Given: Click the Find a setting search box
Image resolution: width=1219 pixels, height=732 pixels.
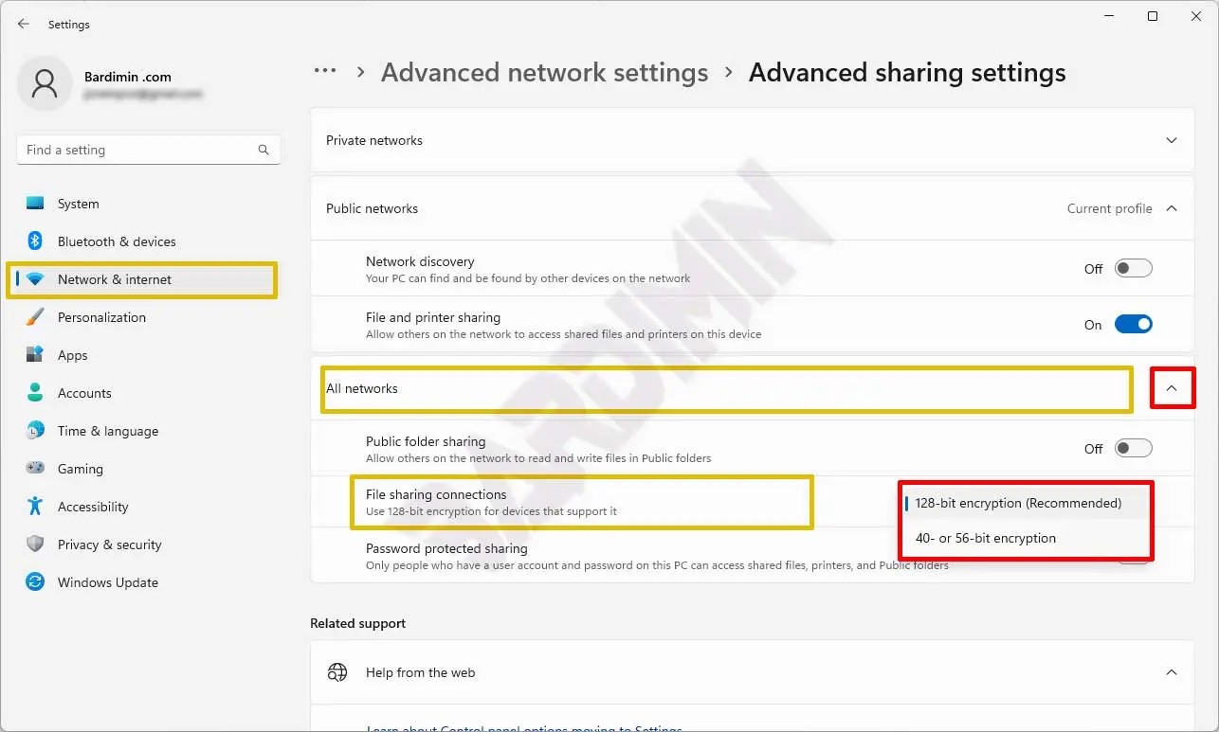Looking at the screenshot, I should coord(137,150).
